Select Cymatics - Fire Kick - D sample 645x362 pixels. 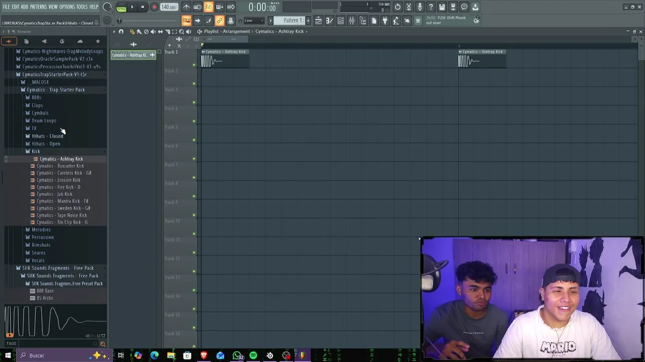[x=58, y=187]
